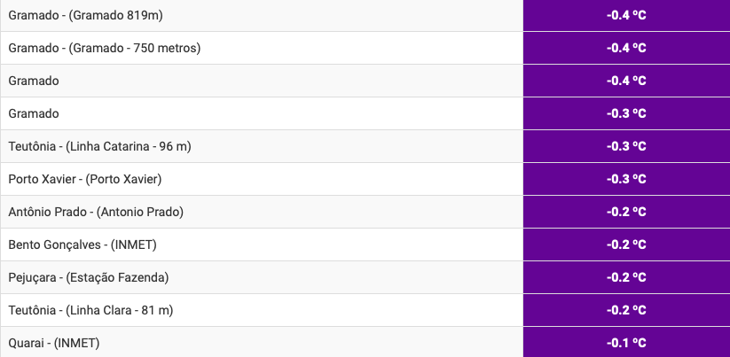Click the Antônio Prado station name
The height and width of the screenshot is (357, 730).
coord(95,212)
